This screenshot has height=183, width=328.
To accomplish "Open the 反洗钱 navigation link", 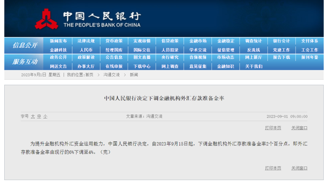I will pyautogui.click(x=254, y=50).
